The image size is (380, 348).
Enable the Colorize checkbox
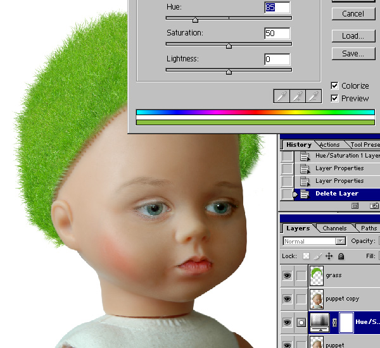334,85
